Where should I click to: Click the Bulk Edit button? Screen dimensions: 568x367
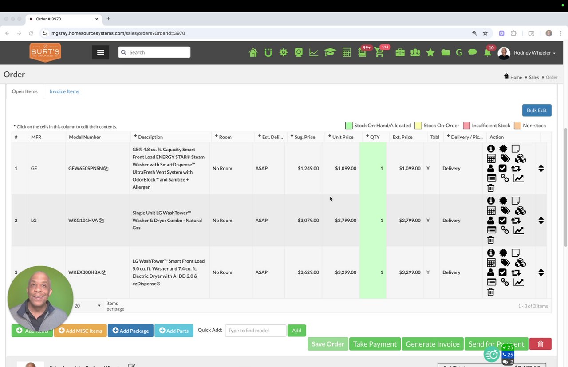pyautogui.click(x=537, y=110)
